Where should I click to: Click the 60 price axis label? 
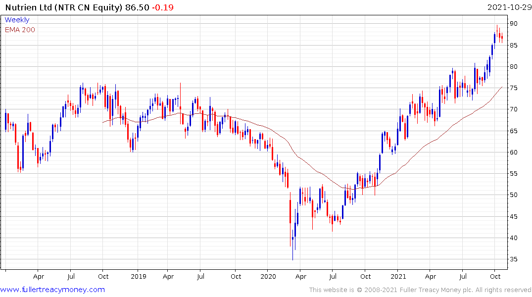513,152
